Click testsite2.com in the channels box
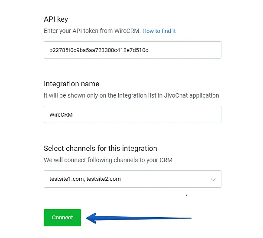 (x=104, y=179)
